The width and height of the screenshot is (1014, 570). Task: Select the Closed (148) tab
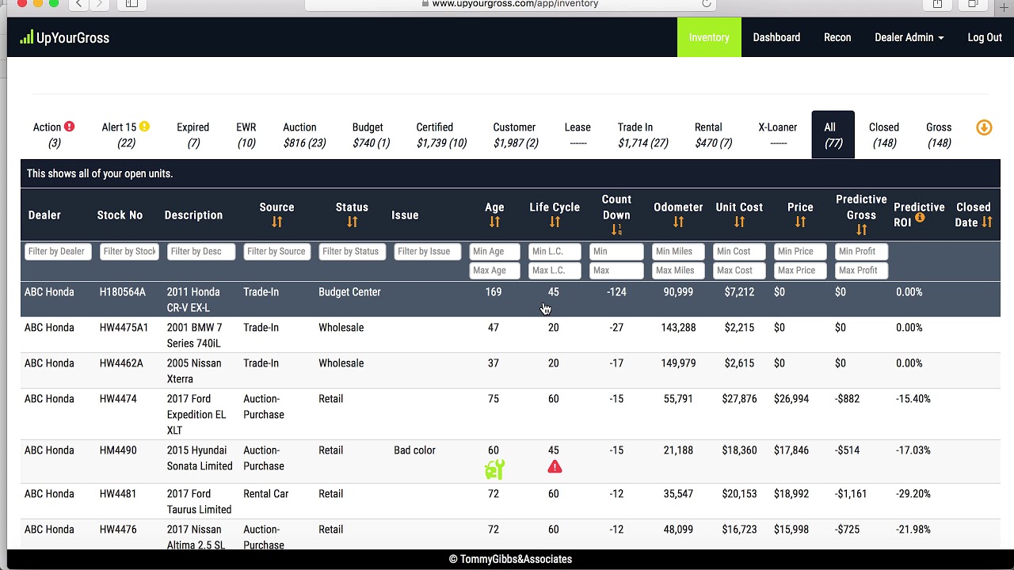(883, 135)
